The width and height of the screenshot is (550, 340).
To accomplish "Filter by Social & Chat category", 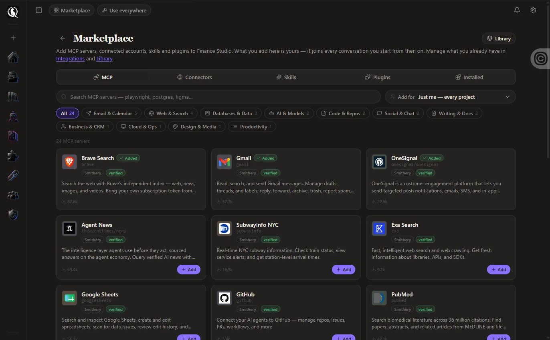I will click(398, 113).
